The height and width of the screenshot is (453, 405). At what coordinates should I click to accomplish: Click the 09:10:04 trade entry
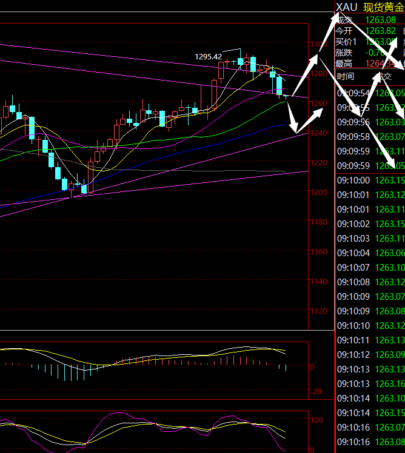point(370,253)
